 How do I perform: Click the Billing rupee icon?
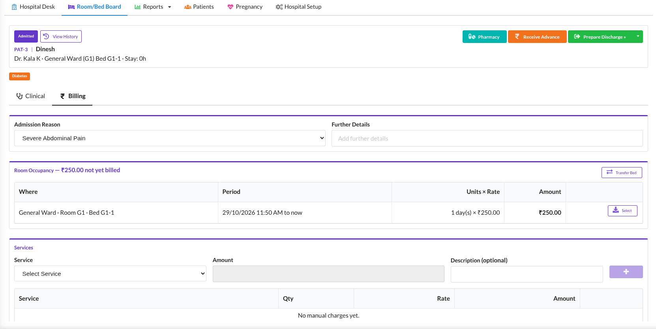pos(62,96)
